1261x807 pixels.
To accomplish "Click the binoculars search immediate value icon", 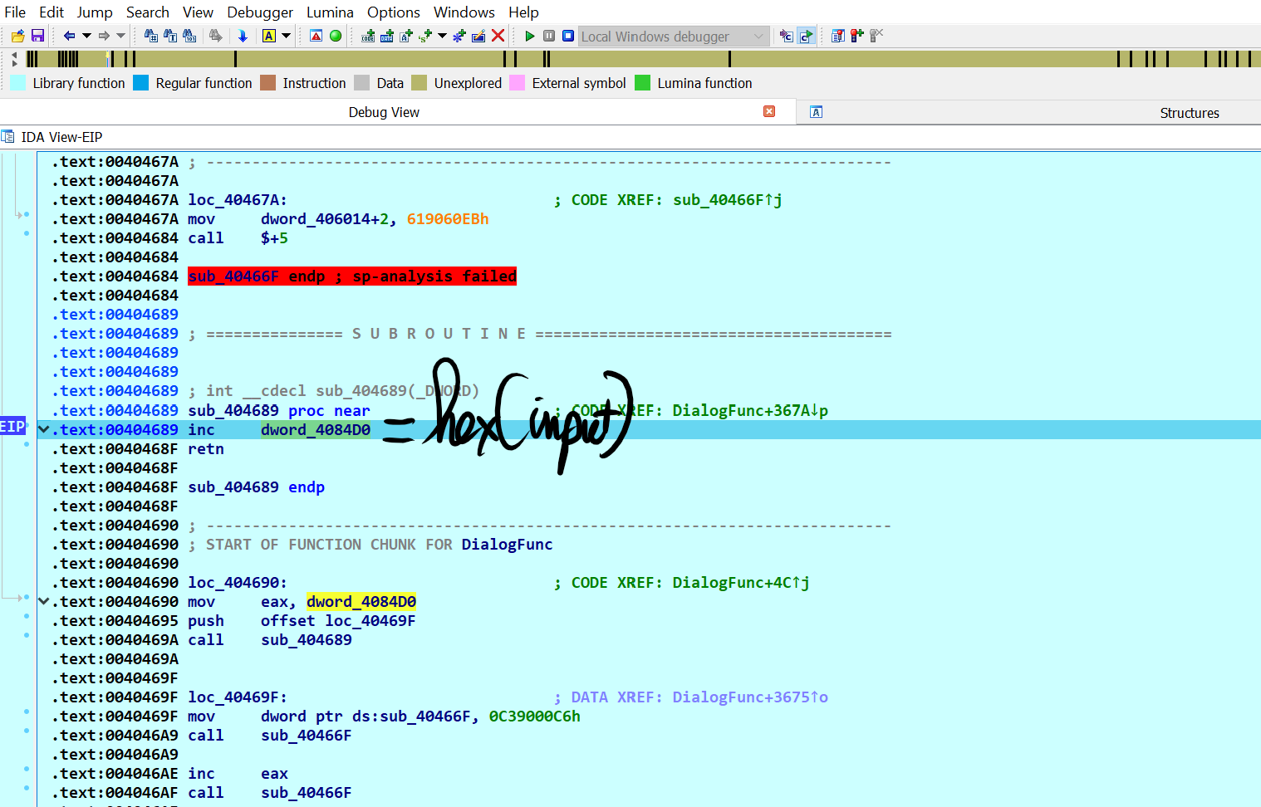I will (150, 36).
